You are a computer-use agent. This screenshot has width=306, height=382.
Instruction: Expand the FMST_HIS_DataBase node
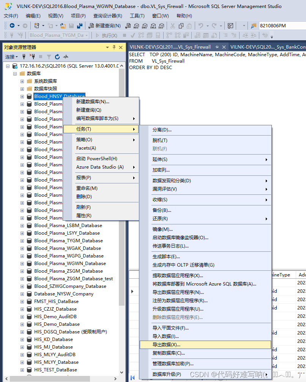tap(22, 301)
